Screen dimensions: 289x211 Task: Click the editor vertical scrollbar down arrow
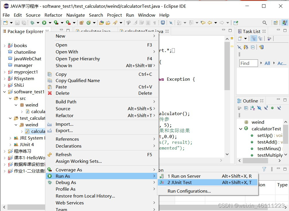(x=227, y=154)
